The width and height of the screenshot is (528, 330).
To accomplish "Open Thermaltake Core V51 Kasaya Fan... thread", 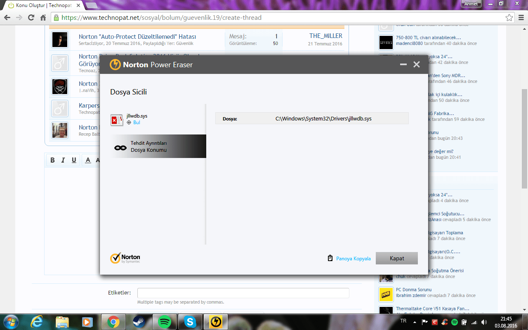I will pos(433,309).
